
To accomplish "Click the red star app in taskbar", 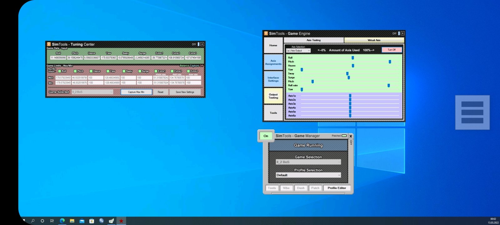I will click(121, 221).
